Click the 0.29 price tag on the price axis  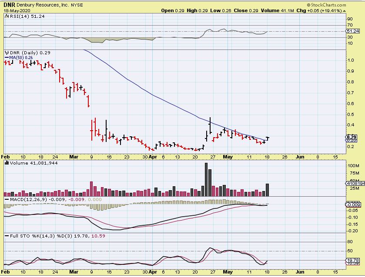pos(352,137)
